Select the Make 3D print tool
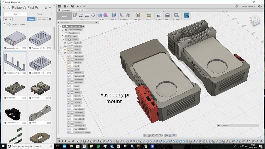Screen dimensions: 265x149 167,15
